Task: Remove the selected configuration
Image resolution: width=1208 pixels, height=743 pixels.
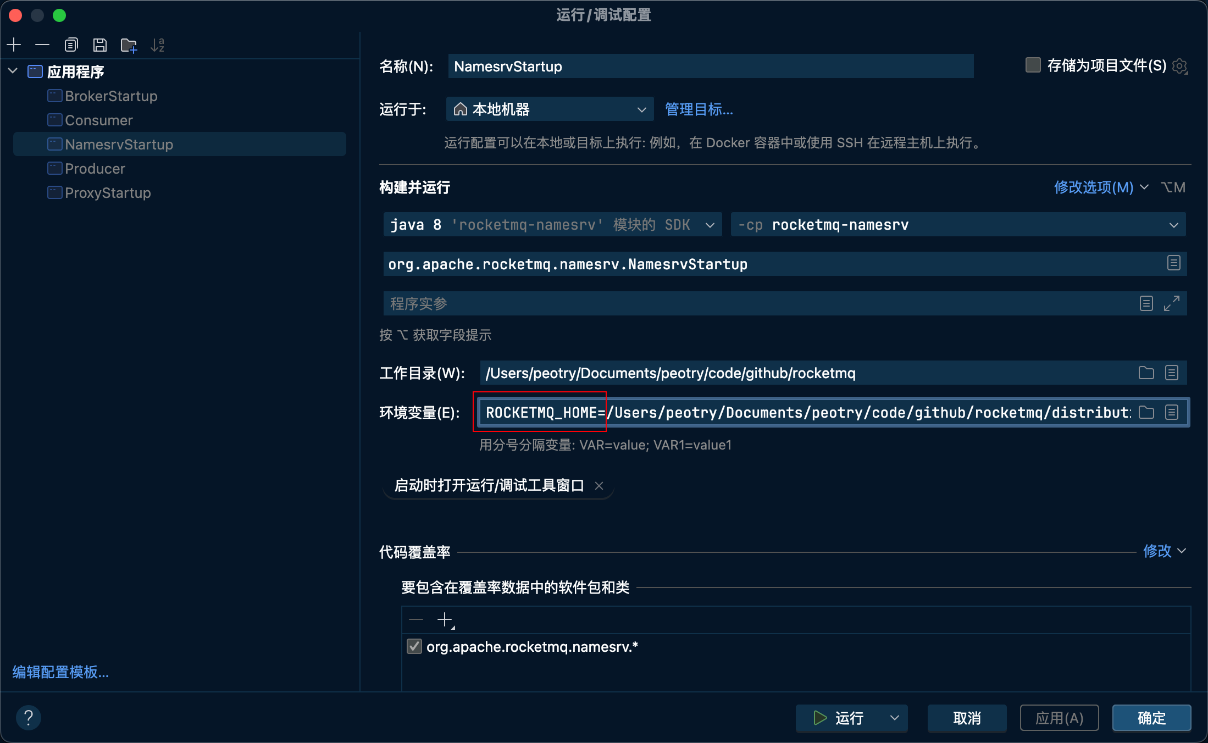Action: point(42,45)
